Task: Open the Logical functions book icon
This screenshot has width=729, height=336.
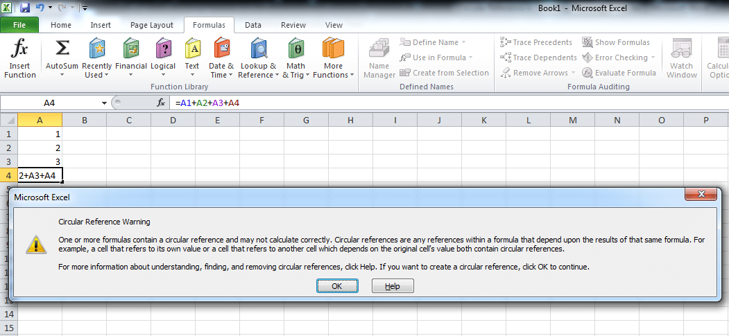Action: [163, 48]
